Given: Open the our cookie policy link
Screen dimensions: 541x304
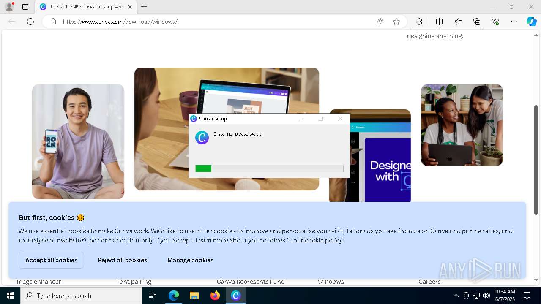Looking at the screenshot, I should click(318, 240).
